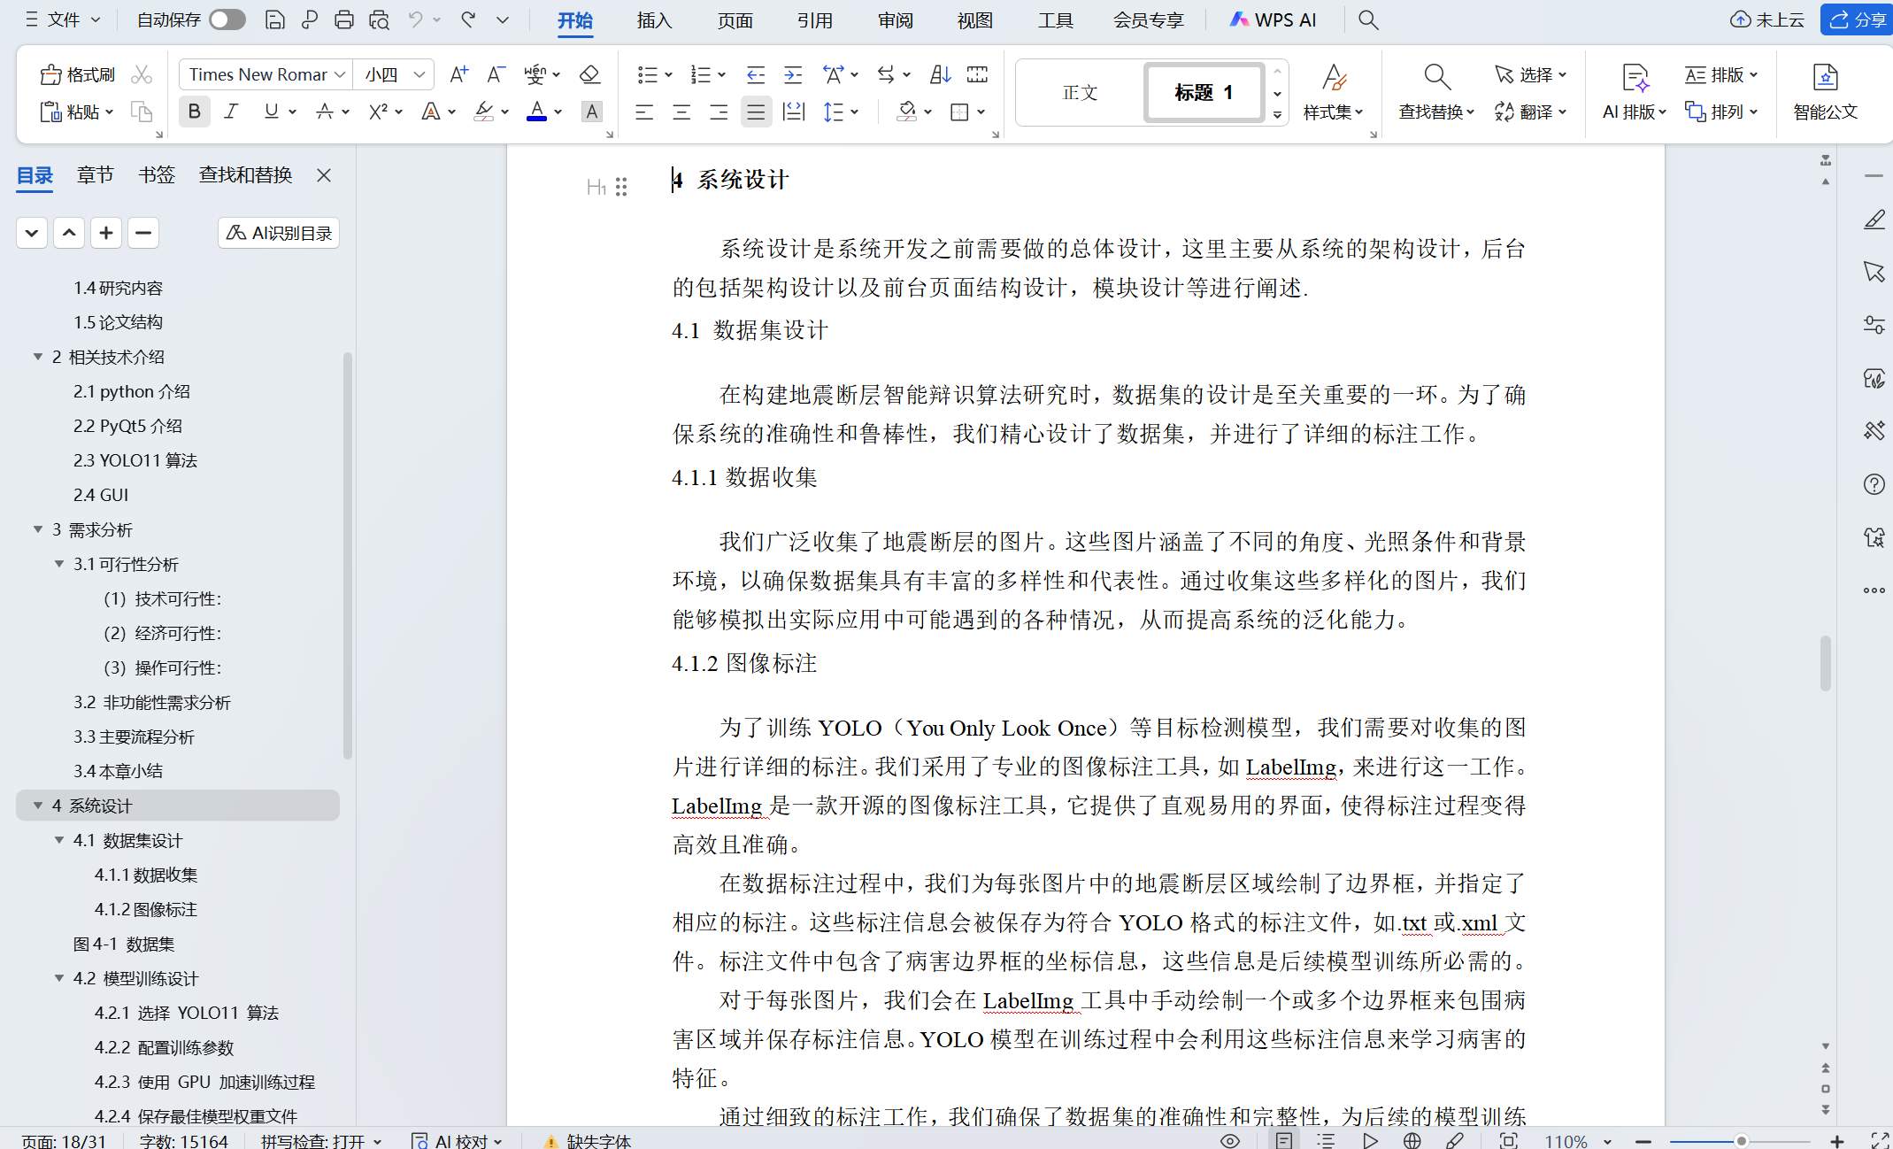
Task: Expand the styles gallery
Action: [x=1277, y=114]
